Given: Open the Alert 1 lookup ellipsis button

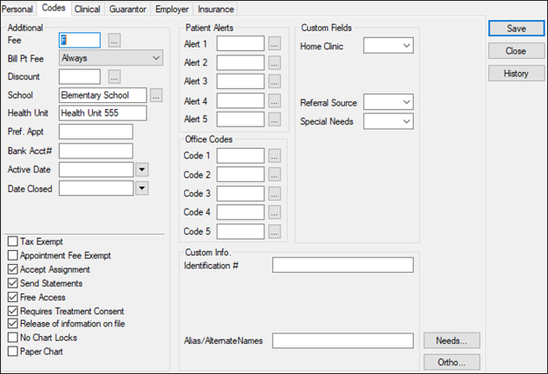Looking at the screenshot, I should click(x=274, y=42).
